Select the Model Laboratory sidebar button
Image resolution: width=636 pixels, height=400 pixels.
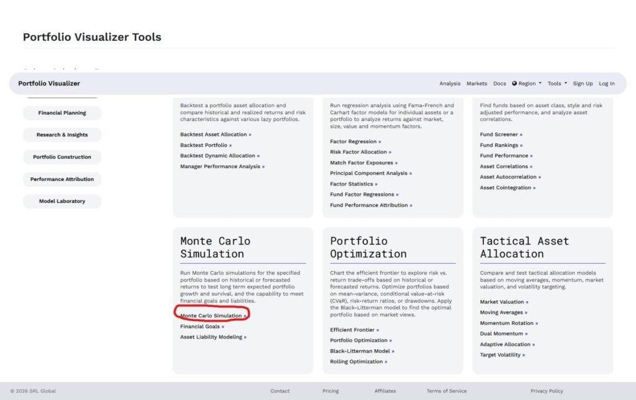point(62,201)
